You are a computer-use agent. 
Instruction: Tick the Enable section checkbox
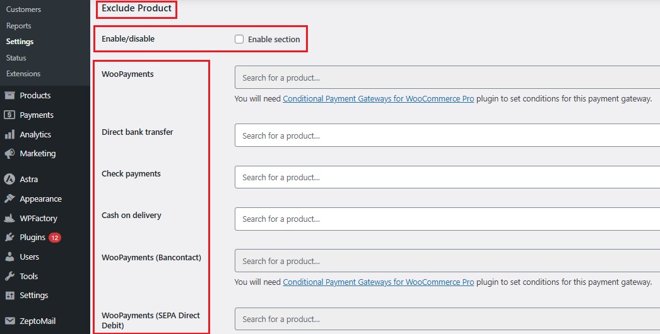239,39
